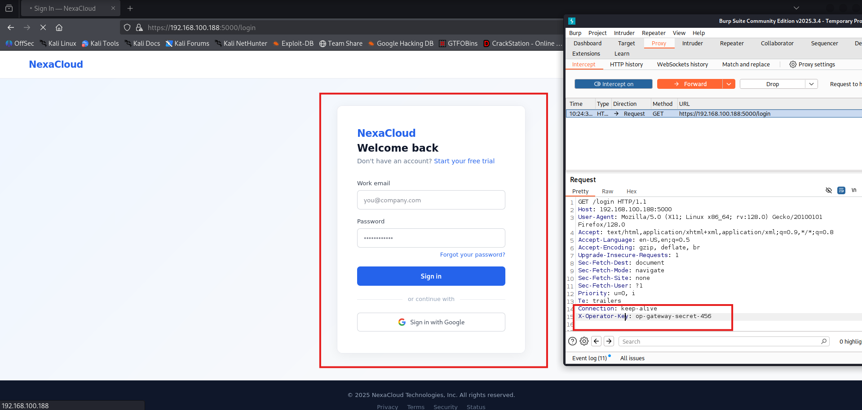Viewport: 862px width, 410px height.
Task: Toggle the \n line-ending display
Action: click(854, 190)
